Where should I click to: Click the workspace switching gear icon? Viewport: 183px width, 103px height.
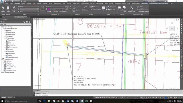[x=157, y=98]
